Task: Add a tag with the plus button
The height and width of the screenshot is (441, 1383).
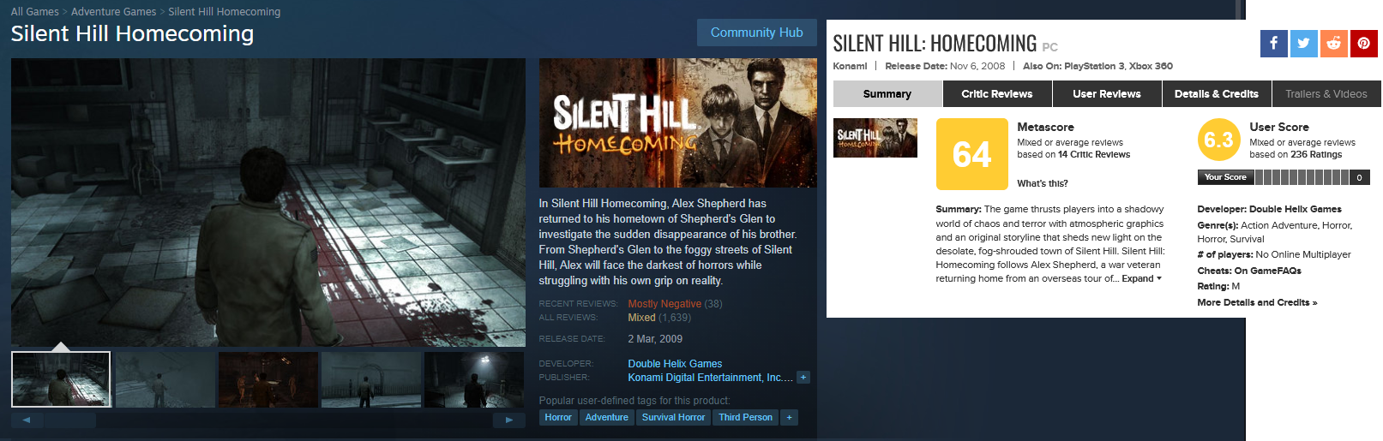Action: point(789,418)
